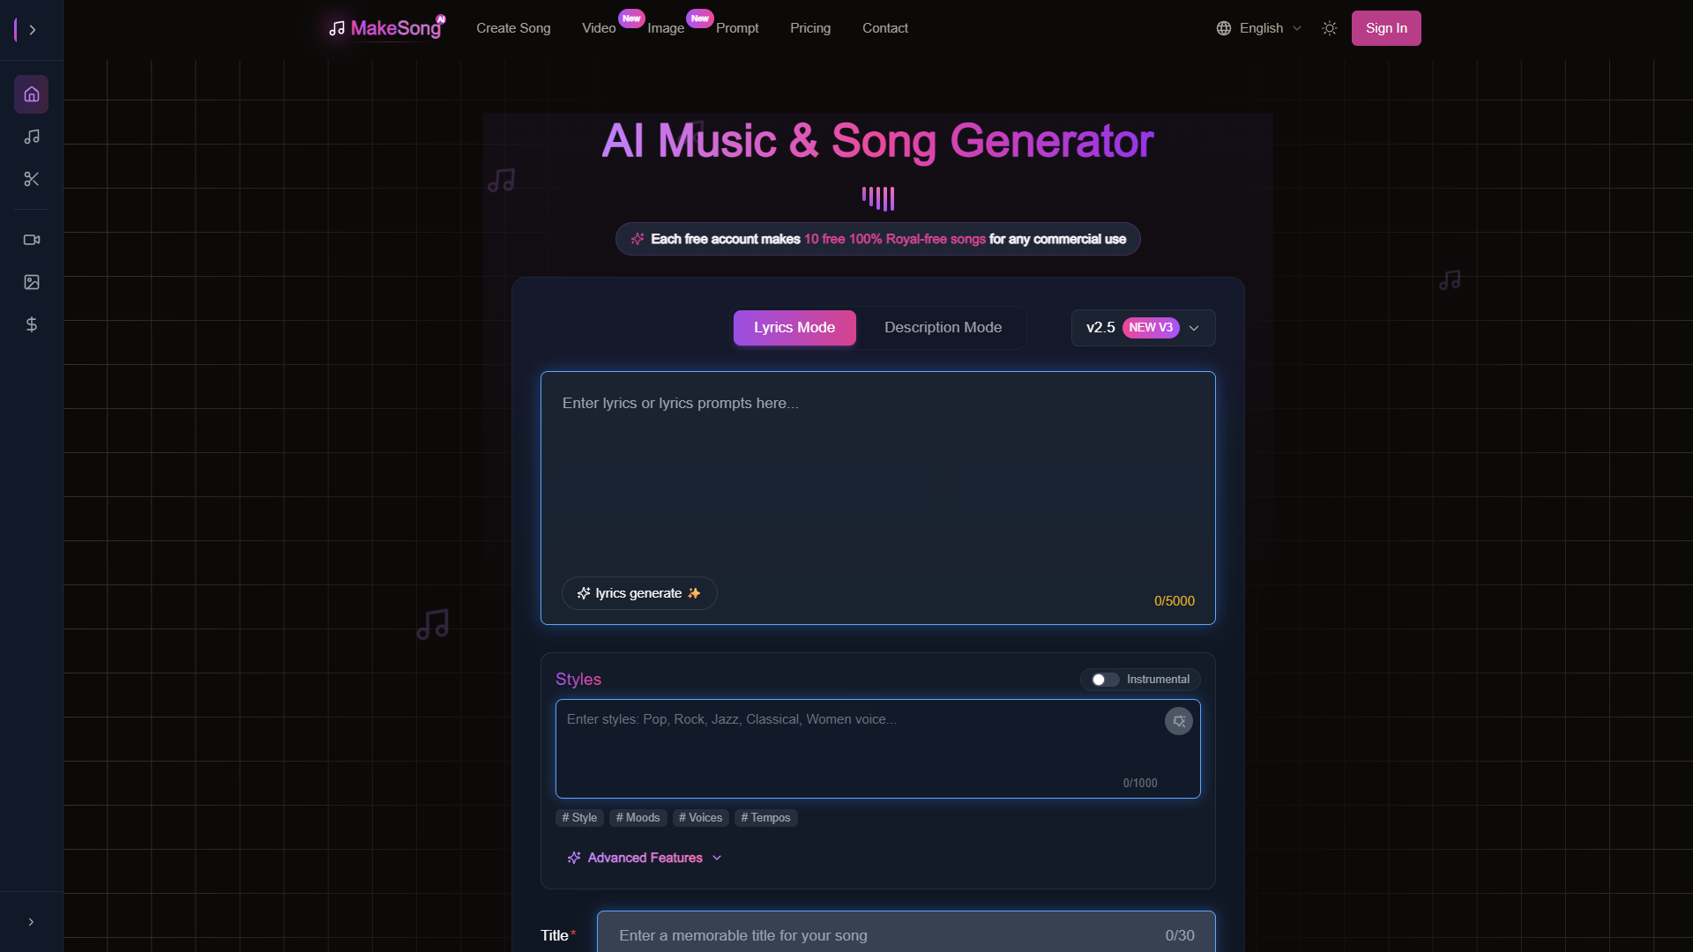Screen dimensions: 1693x952
Task: Open the English language dropdown
Action: [x=1259, y=28]
